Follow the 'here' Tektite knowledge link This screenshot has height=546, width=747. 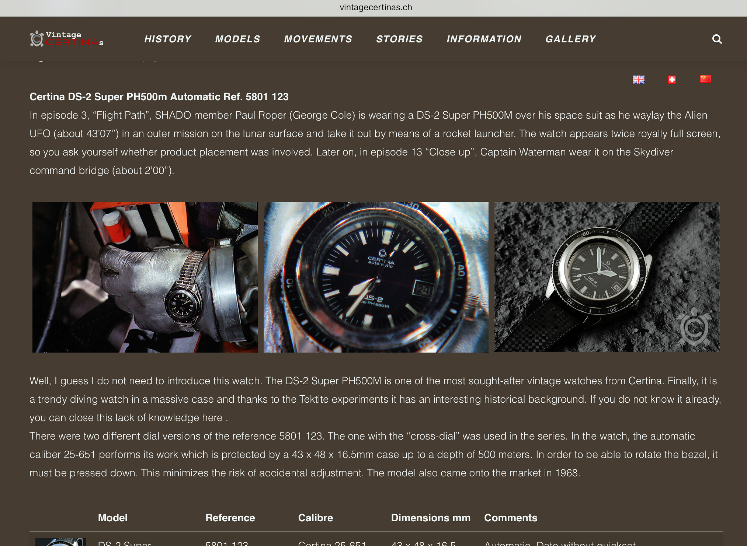tap(212, 418)
